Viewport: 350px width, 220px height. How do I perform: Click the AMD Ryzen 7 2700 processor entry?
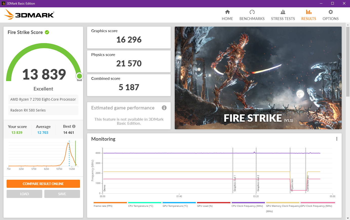pyautogui.click(x=43, y=99)
